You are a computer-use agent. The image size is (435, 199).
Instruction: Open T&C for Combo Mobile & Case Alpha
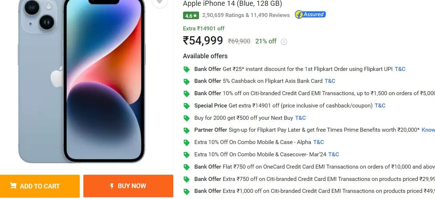click(319, 142)
